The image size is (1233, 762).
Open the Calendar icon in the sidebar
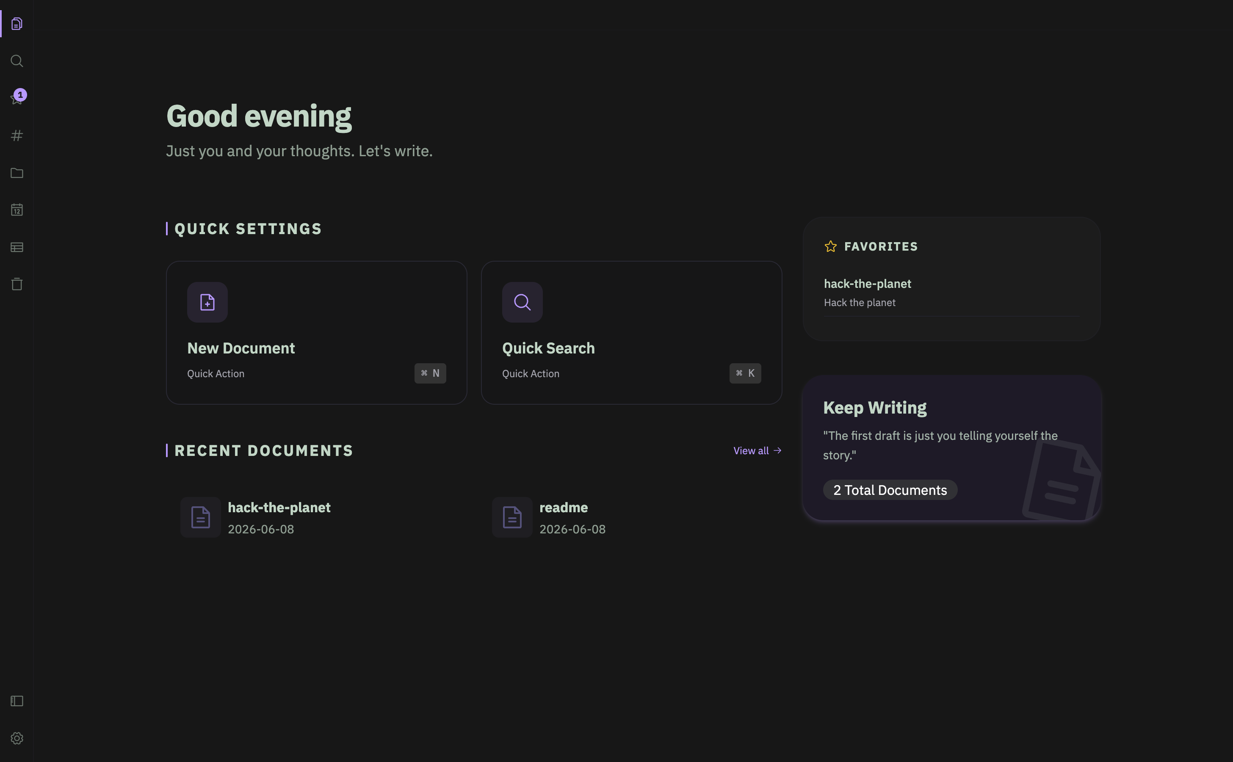17,210
